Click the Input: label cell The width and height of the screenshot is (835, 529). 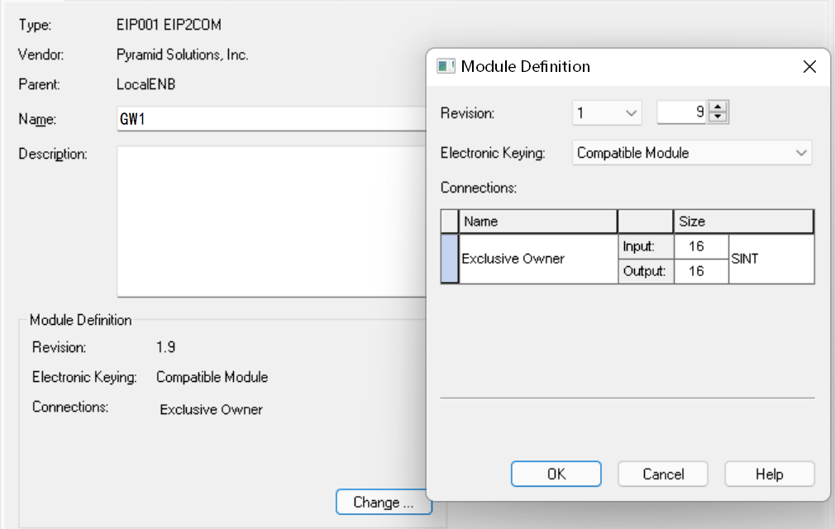click(x=646, y=246)
